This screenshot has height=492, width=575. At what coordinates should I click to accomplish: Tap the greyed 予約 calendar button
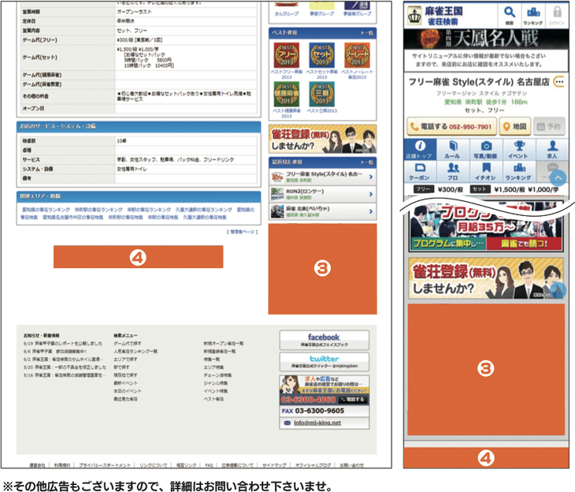pyautogui.click(x=548, y=127)
